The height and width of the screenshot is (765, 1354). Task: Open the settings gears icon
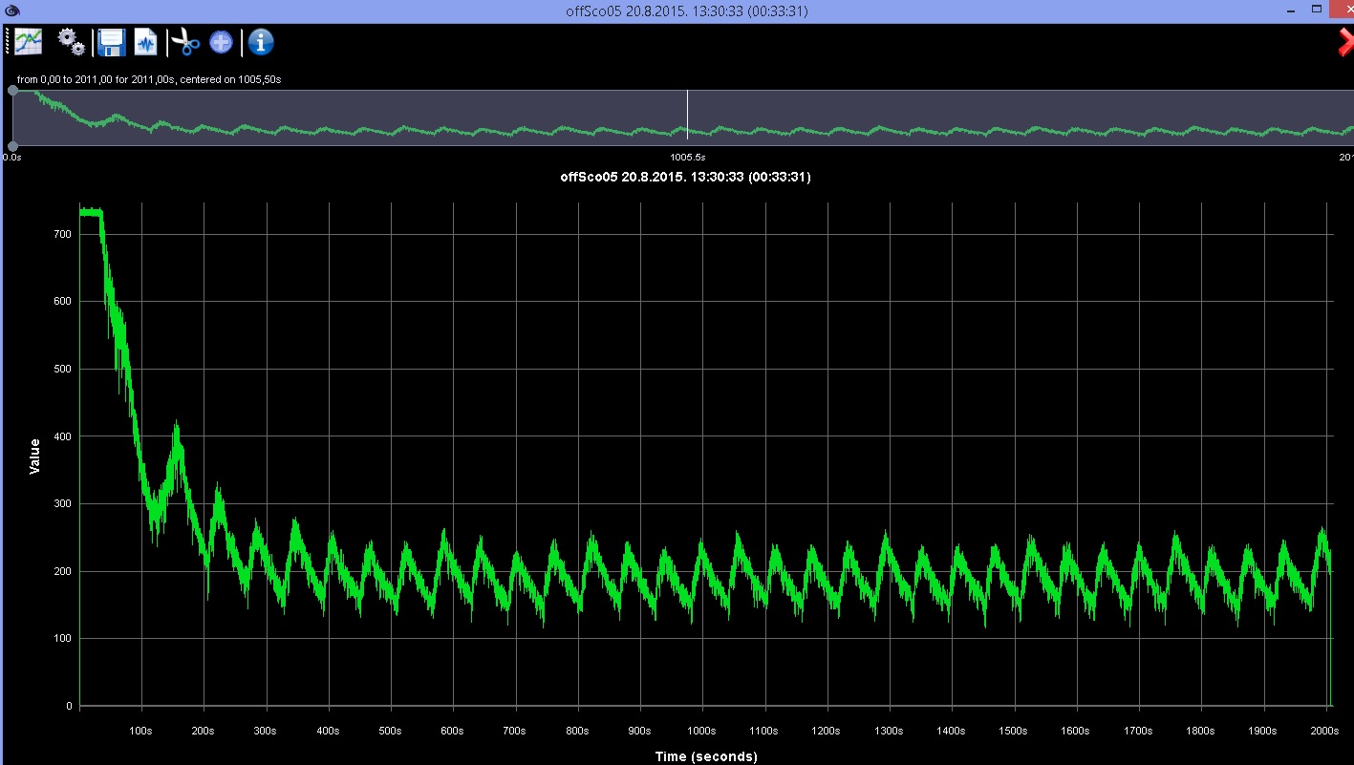[71, 41]
